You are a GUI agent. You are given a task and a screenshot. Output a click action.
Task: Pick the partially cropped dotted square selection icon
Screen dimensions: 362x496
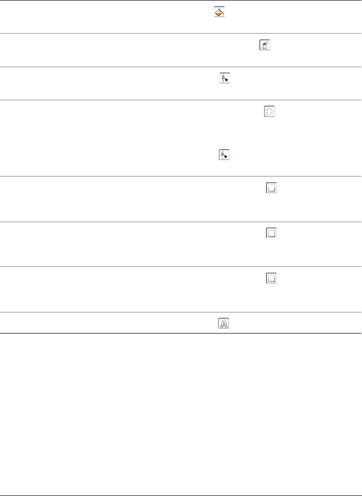click(271, 233)
